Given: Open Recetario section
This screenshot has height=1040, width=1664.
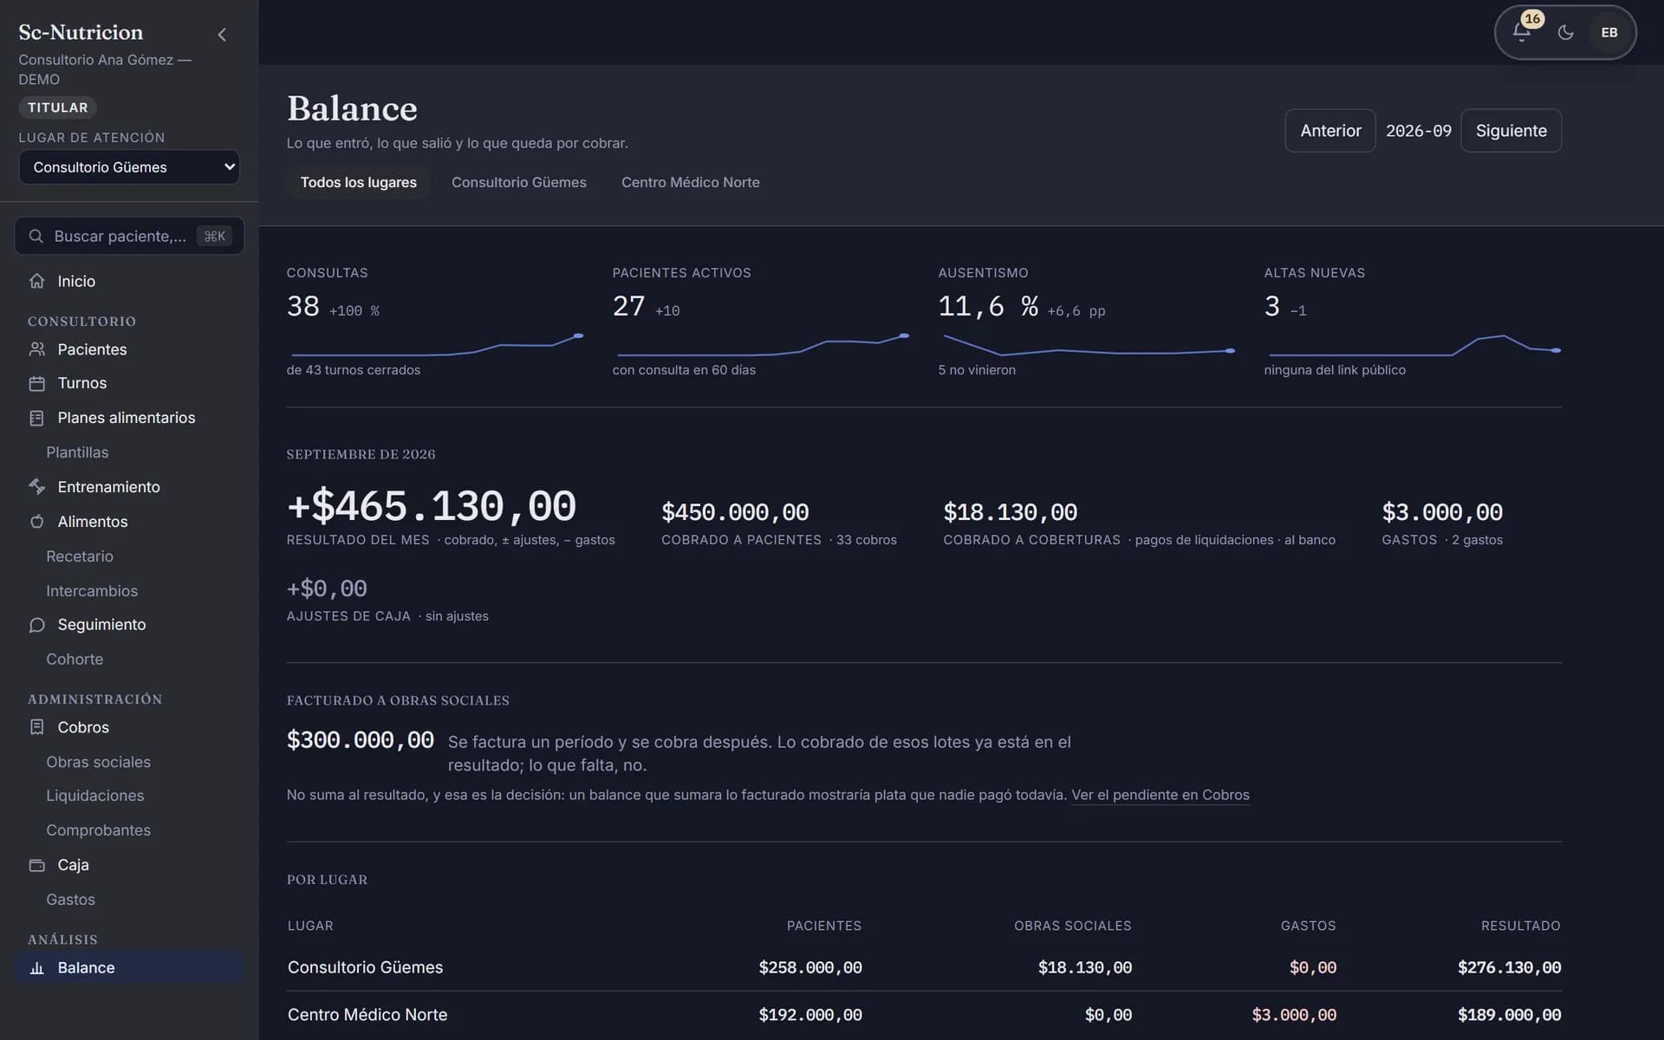Looking at the screenshot, I should point(80,556).
